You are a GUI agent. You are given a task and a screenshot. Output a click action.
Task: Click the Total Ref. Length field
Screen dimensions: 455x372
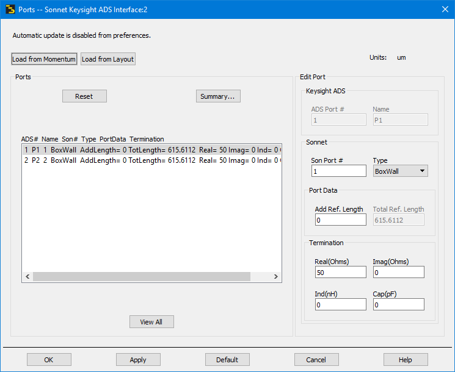398,220
